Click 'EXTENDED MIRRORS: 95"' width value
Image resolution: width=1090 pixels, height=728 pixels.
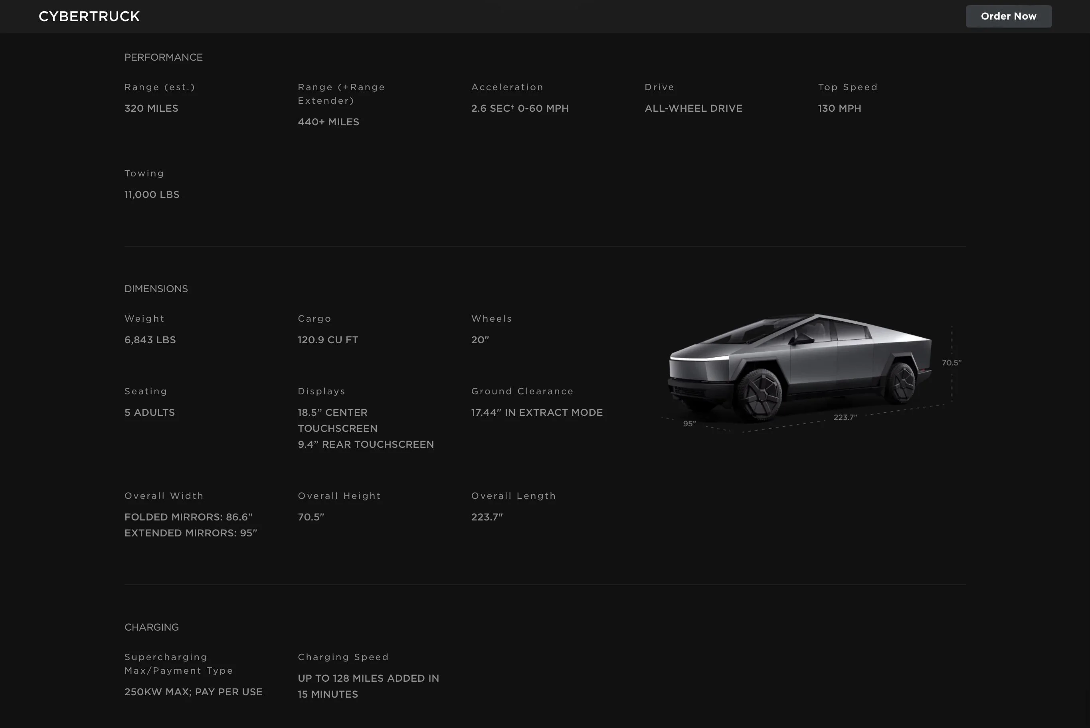click(191, 533)
